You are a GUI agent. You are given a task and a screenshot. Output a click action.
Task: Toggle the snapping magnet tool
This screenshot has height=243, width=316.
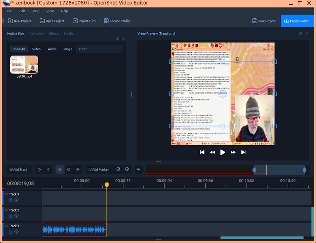[60, 169]
